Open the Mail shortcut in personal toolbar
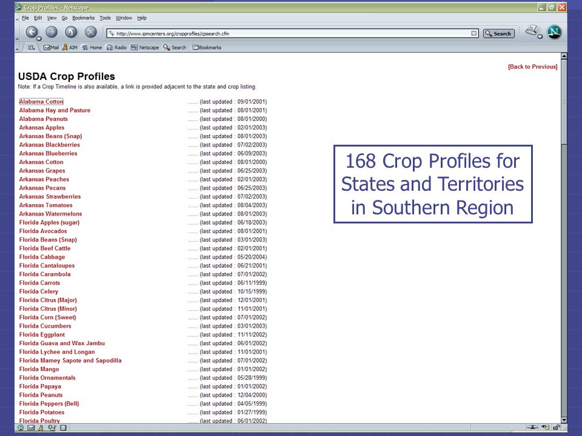The width and height of the screenshot is (582, 436). pyautogui.click(x=51, y=47)
